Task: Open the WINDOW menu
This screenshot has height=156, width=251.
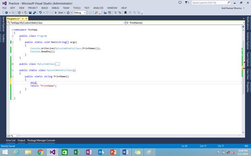Action: click(112, 8)
